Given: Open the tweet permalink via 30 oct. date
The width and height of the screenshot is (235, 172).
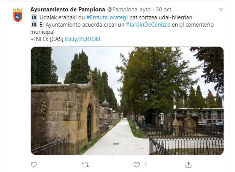Looking at the screenshot, I should pyautogui.click(x=164, y=9).
